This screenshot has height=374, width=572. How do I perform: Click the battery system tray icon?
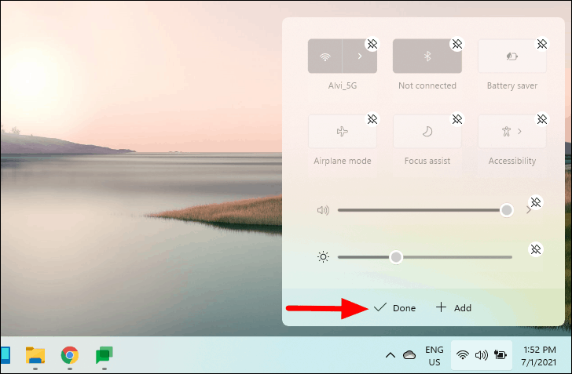[500, 354]
